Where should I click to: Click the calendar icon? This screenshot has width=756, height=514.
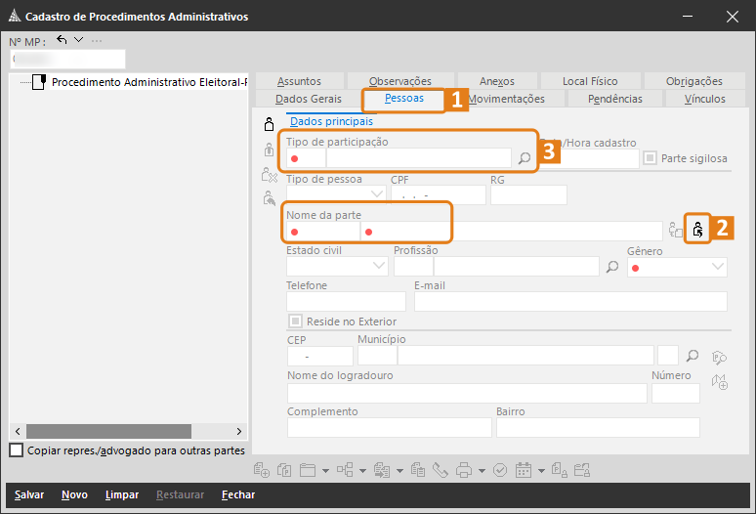click(x=524, y=470)
